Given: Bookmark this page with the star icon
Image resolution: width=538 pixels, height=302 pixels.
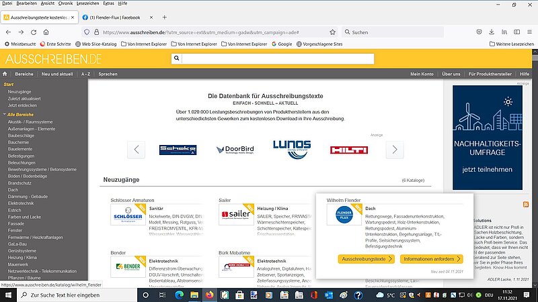Looking at the screenshot, I should click(x=332, y=32).
